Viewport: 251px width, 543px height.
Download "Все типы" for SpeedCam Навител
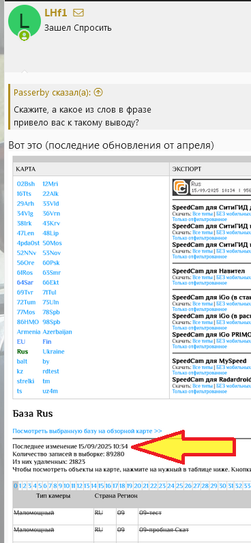click(203, 278)
